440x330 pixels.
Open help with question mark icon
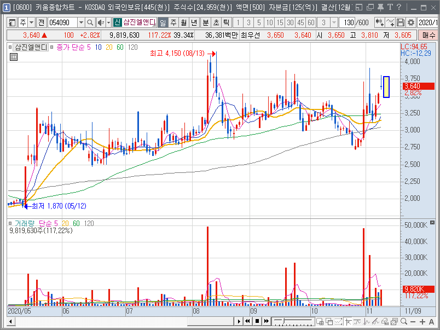(399, 7)
